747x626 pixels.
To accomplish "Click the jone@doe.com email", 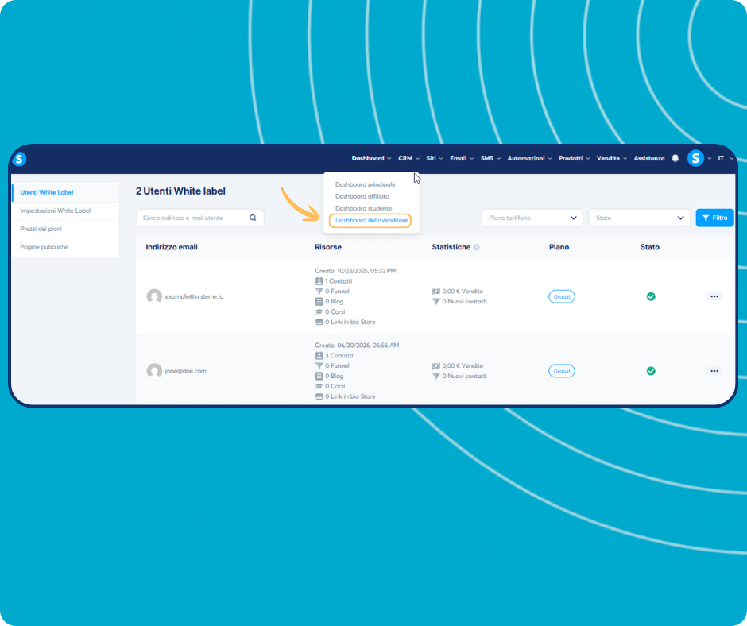I will [x=185, y=371].
